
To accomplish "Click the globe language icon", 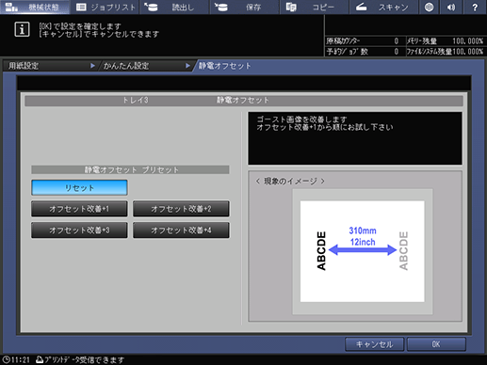I will tap(429, 7).
